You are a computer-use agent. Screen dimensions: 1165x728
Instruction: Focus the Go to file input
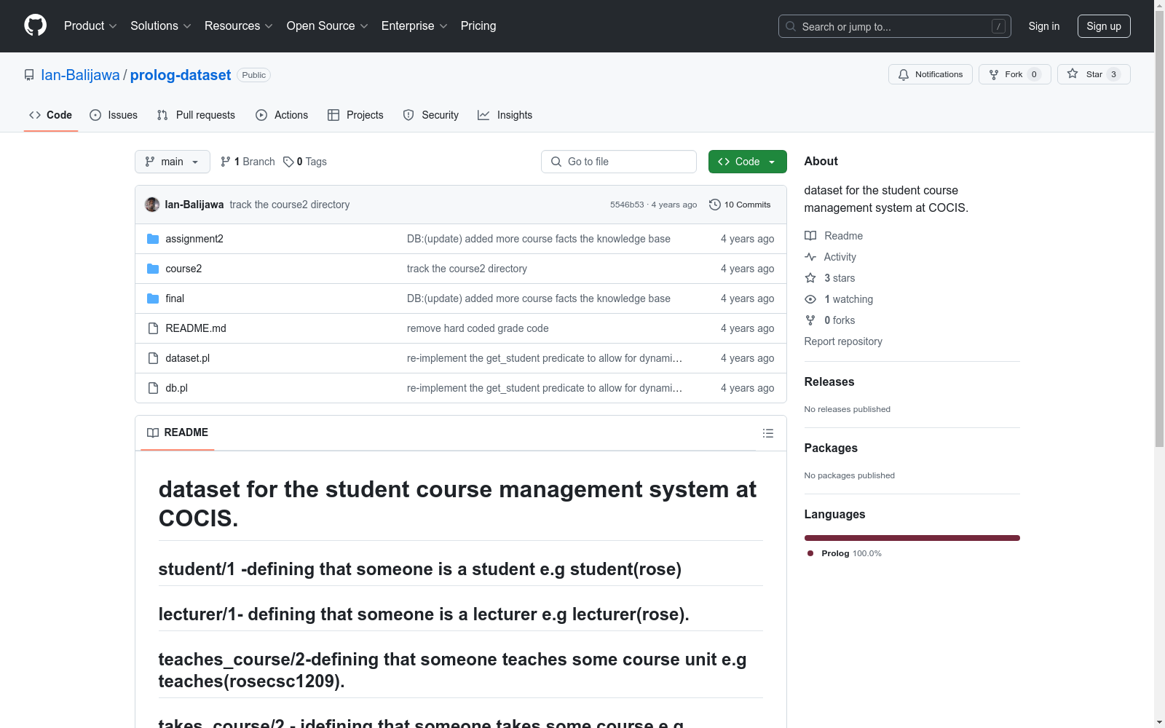619,162
